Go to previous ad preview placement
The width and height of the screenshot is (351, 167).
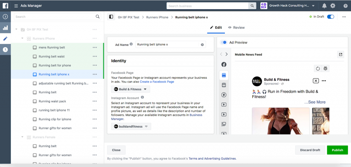click(221, 54)
